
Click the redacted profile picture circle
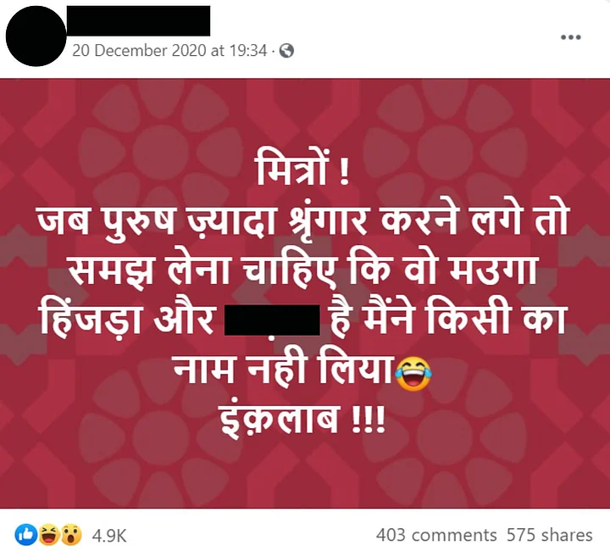click(x=36, y=36)
